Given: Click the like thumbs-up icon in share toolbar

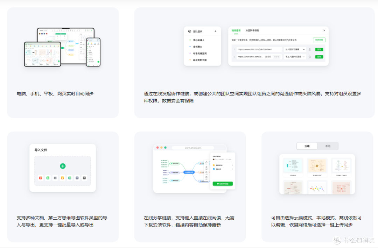Looking at the screenshot, I should point(206,163).
